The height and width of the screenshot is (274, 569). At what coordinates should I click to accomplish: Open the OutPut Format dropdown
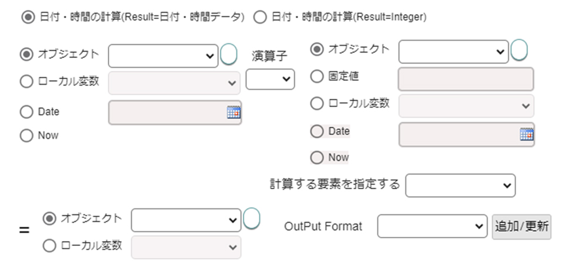click(432, 226)
